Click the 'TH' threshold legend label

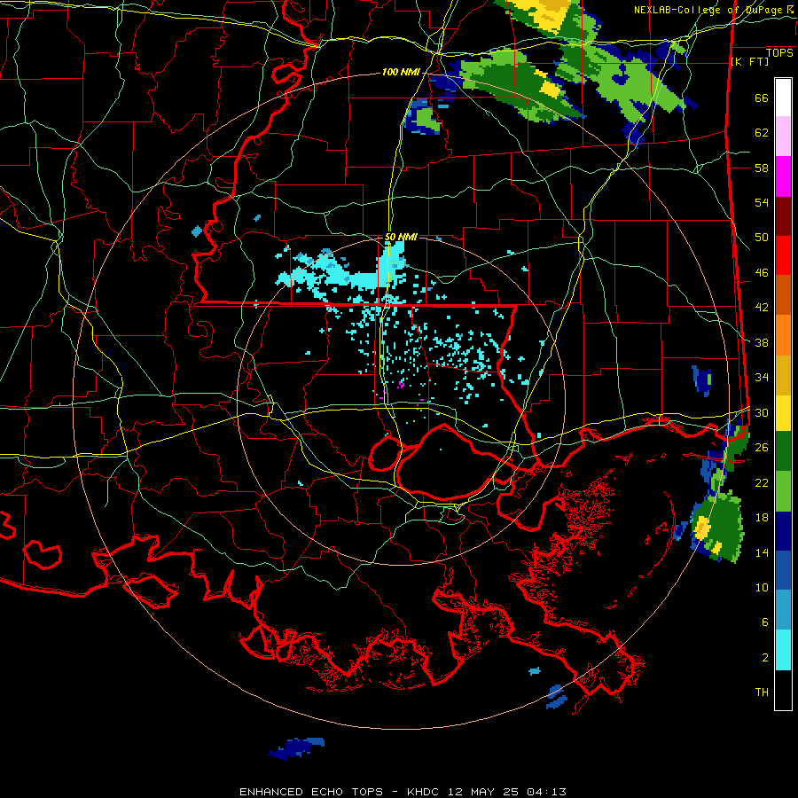tap(762, 692)
